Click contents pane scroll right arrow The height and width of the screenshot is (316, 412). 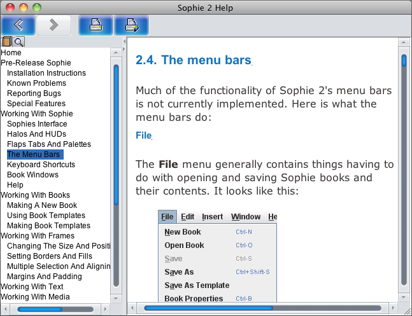click(105, 309)
